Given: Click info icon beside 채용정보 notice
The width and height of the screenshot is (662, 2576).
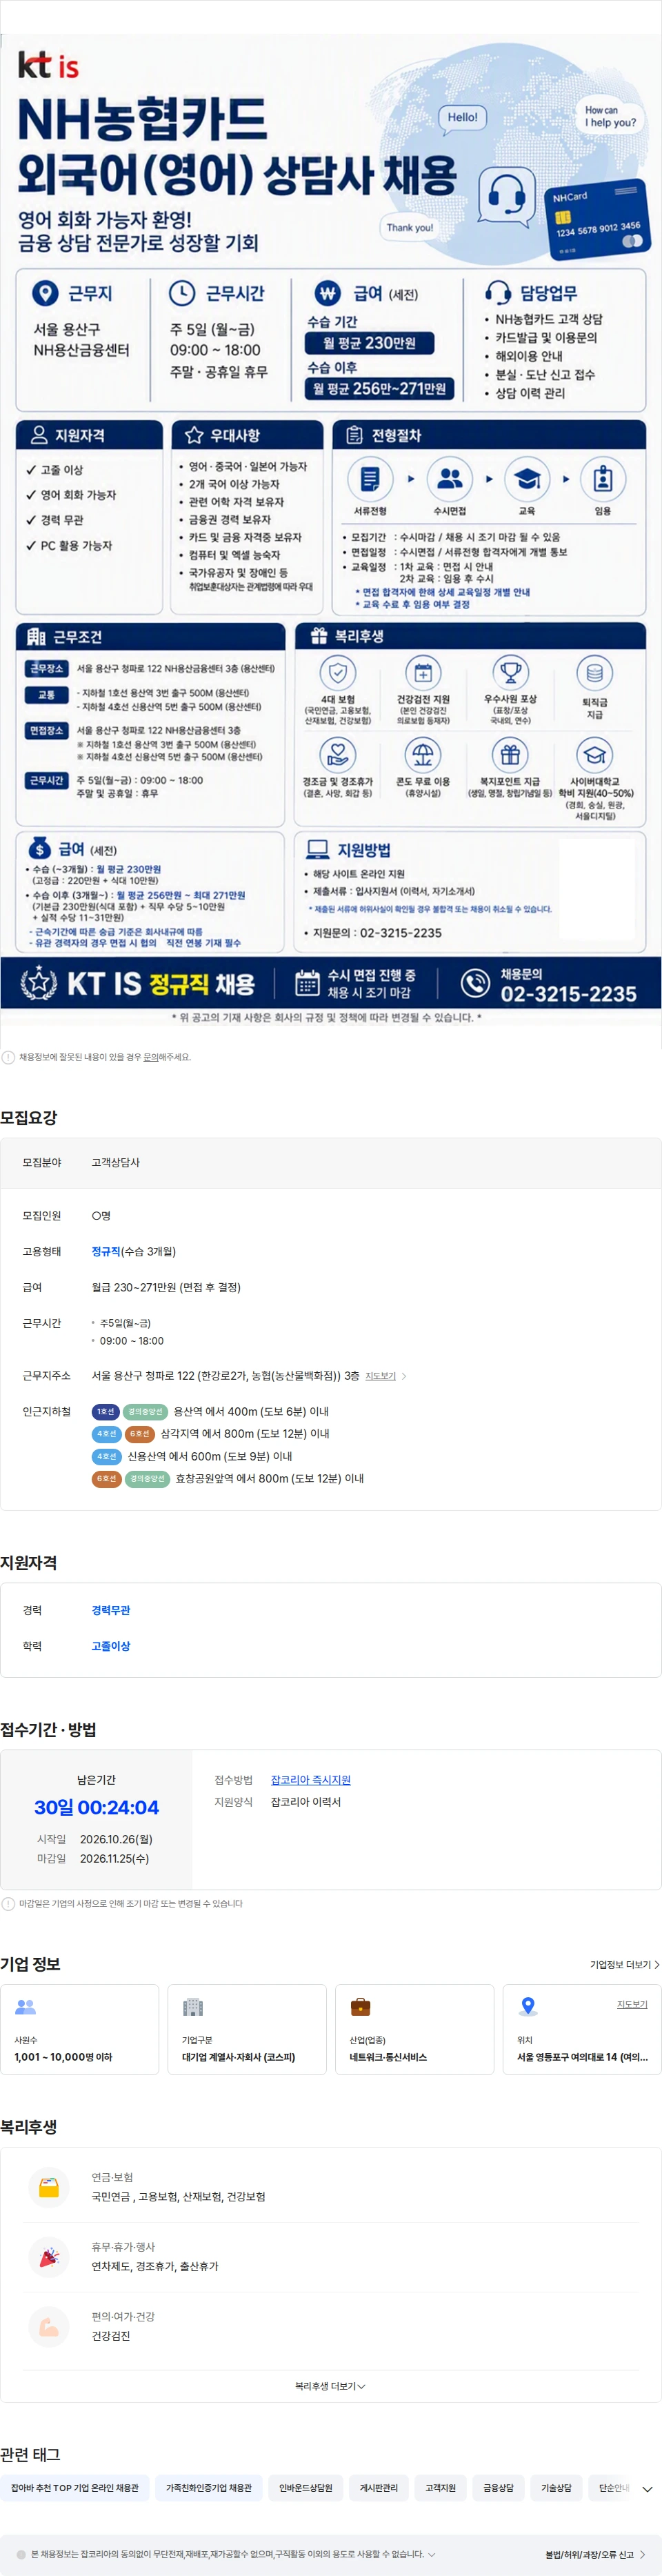Looking at the screenshot, I should [8, 1057].
